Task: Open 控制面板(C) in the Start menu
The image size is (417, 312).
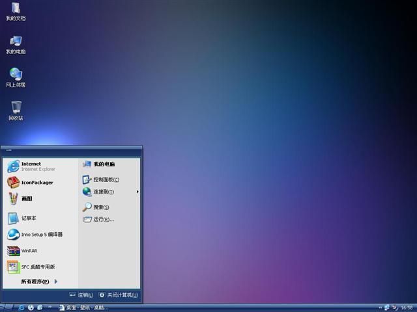Action: coord(104,179)
